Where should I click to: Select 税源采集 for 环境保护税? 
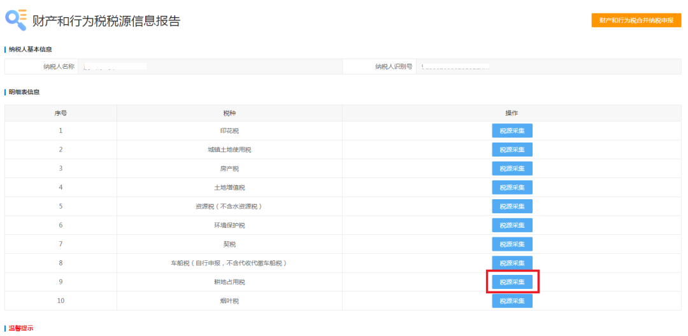512,225
